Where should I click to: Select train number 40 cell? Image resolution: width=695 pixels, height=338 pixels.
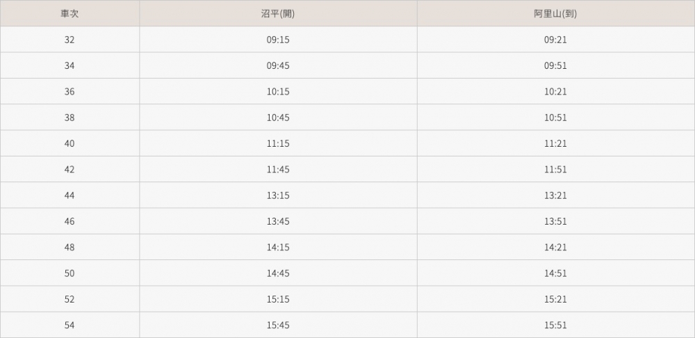69,143
